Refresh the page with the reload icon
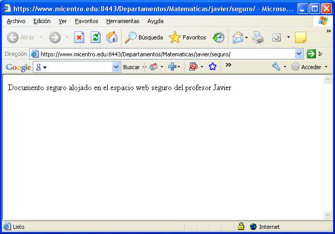Screen dimensions: 335x234 [95, 37]
